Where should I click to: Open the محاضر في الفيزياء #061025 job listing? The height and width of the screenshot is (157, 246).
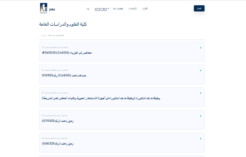click(x=67, y=53)
